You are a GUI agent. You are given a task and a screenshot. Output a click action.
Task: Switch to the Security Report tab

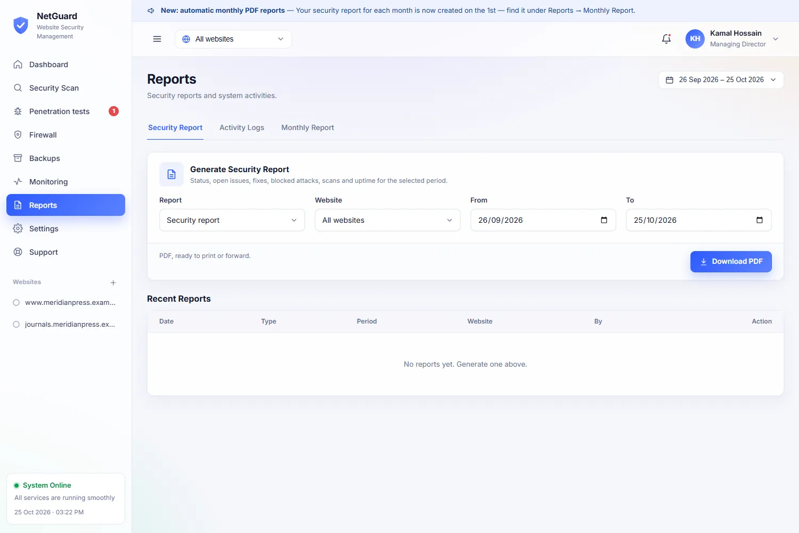click(175, 128)
